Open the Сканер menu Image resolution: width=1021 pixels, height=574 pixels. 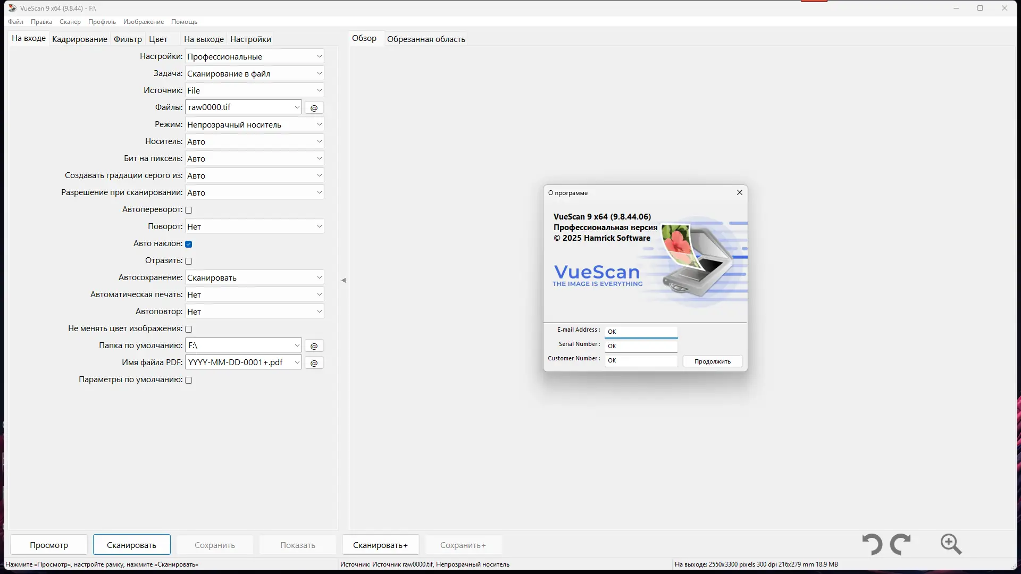(x=70, y=22)
